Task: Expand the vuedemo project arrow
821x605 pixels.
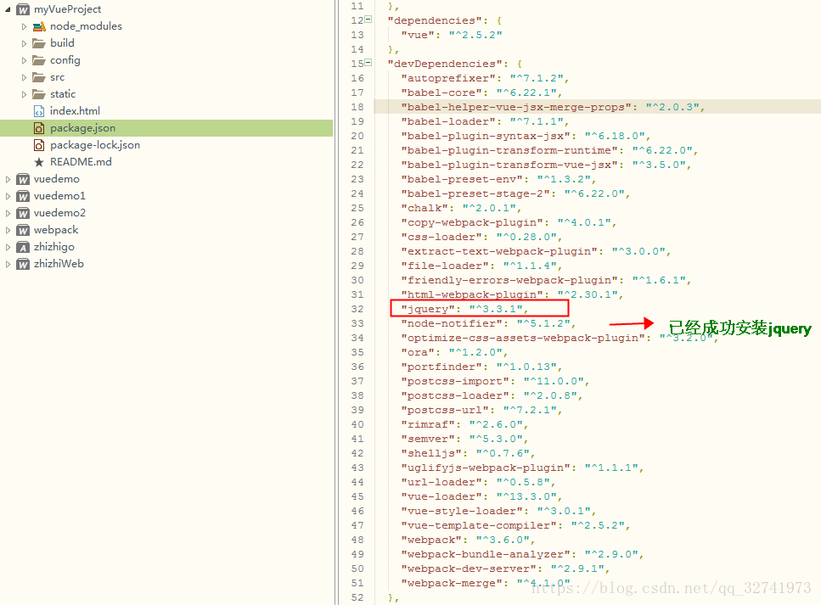Action: 8,179
